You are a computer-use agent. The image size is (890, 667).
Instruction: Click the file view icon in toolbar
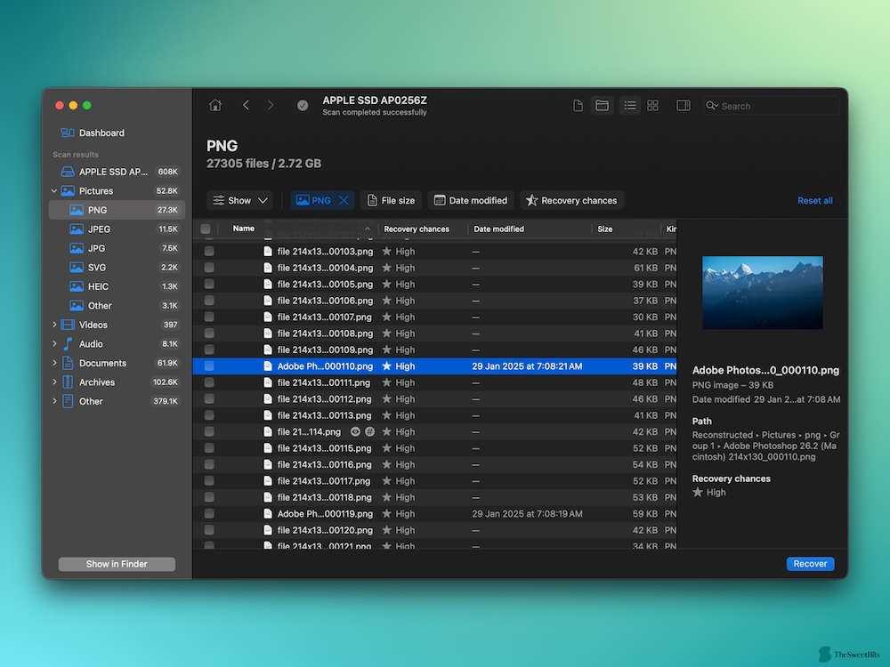click(x=578, y=105)
